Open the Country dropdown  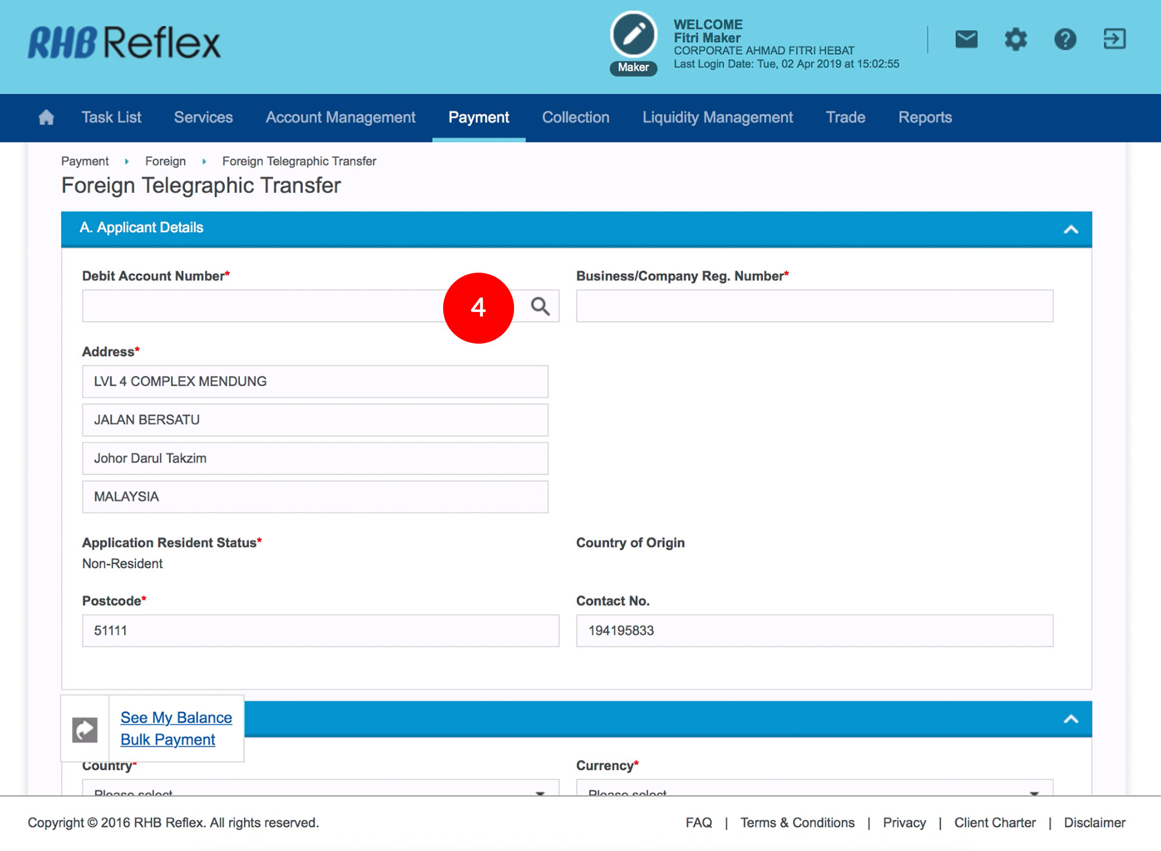click(320, 789)
